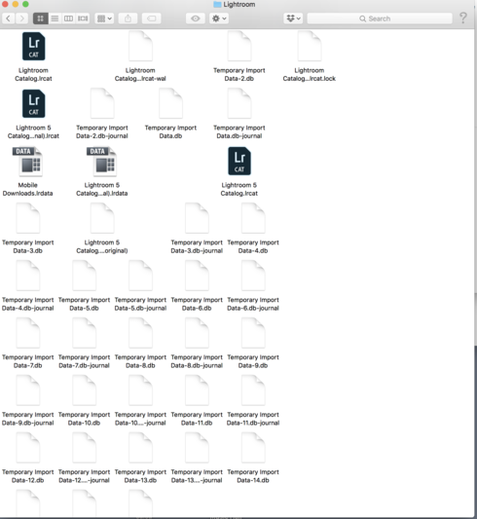
Task: Select Temporary Import Data-4.db-journal icon
Action: tap(28, 276)
